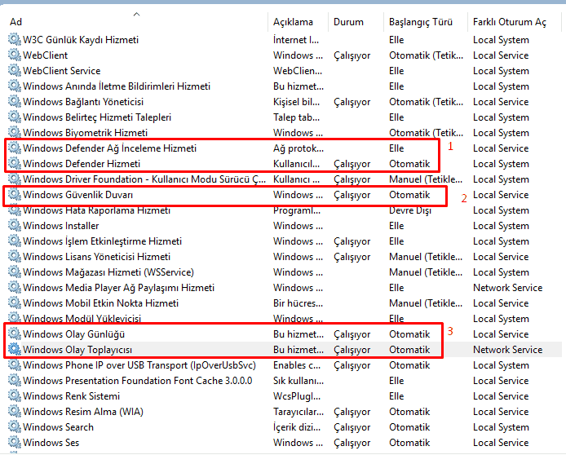Sort by the Başlangıç Türü column header
Image resolution: width=566 pixels, height=455 pixels.
pos(421,22)
